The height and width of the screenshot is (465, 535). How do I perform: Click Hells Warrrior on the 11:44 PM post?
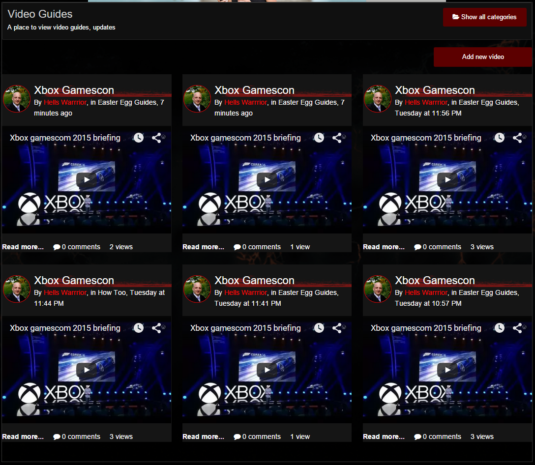pyautogui.click(x=65, y=293)
